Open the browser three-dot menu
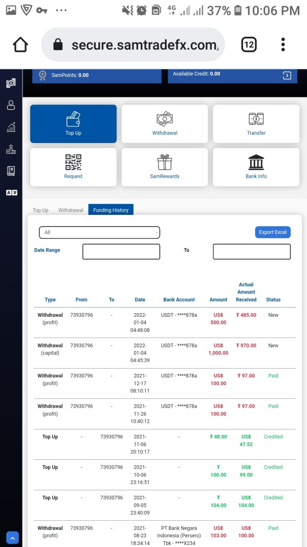Viewport: 307px width, 547px height. (x=283, y=45)
